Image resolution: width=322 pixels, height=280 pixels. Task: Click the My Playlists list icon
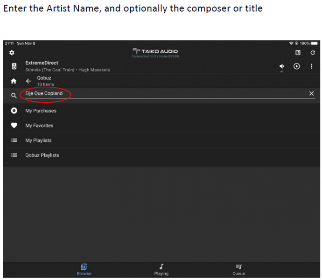(14, 140)
